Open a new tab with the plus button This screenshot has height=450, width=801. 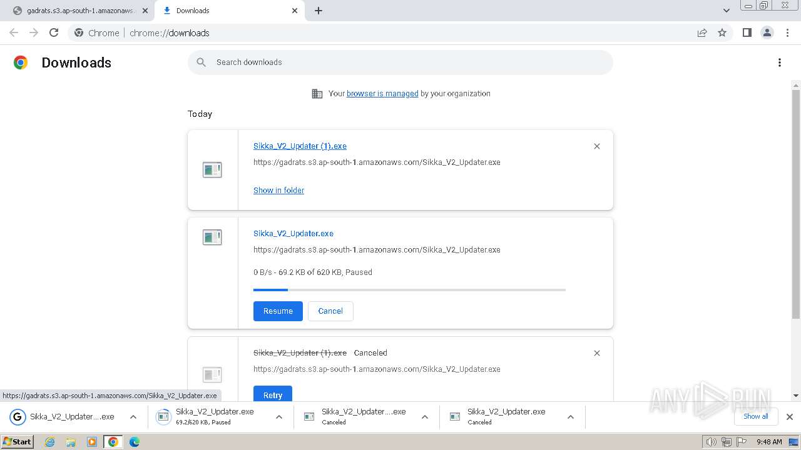tap(319, 11)
